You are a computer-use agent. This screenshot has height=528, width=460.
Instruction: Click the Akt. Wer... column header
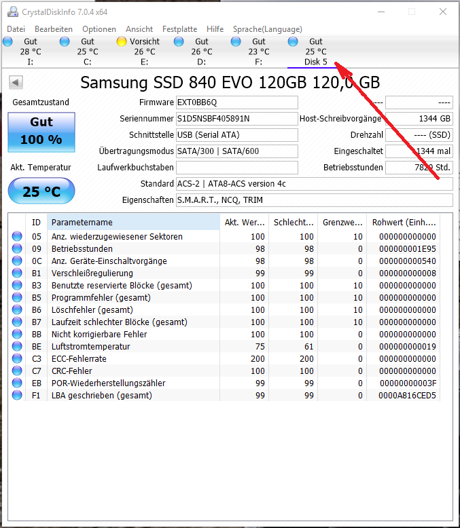245,222
